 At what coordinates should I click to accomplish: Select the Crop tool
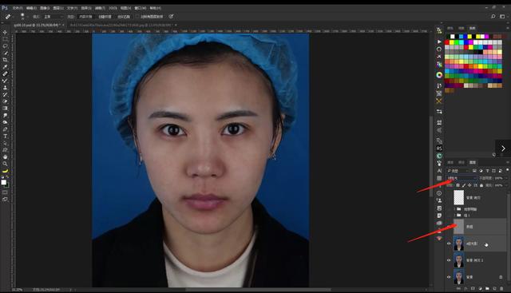pyautogui.click(x=5, y=60)
